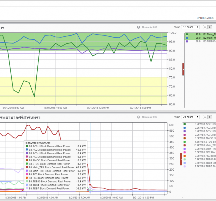Open the 12 hours View dropdown

[190, 27]
